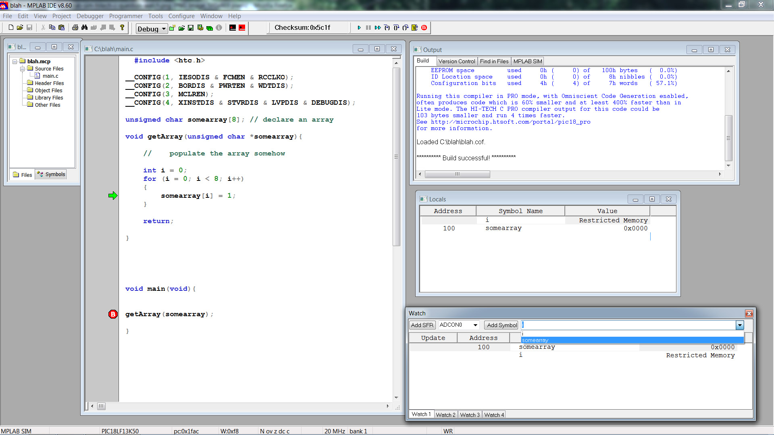Image resolution: width=774 pixels, height=435 pixels.
Task: Click the Save File disk icon
Action: coord(29,27)
